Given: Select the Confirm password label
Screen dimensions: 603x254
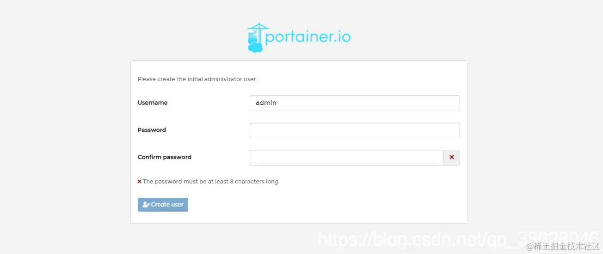Looking at the screenshot, I should coord(165,157).
